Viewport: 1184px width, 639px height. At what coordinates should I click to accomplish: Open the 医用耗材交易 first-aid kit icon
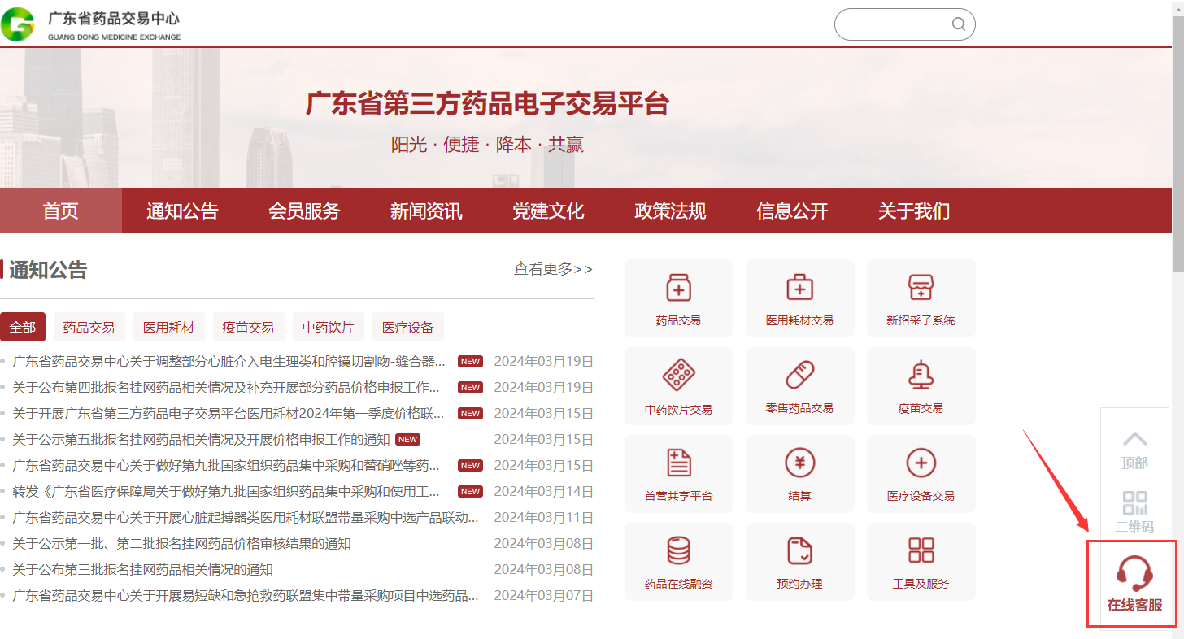(799, 288)
